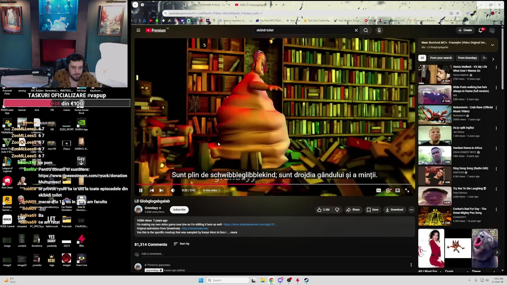Viewport: 507px width, 285px height.
Task: Open YouTube hamburger guide menu
Action: (x=138, y=30)
